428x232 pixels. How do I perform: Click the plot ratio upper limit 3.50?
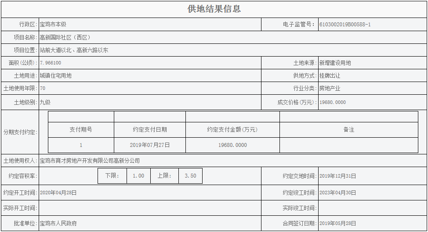pos(190,176)
